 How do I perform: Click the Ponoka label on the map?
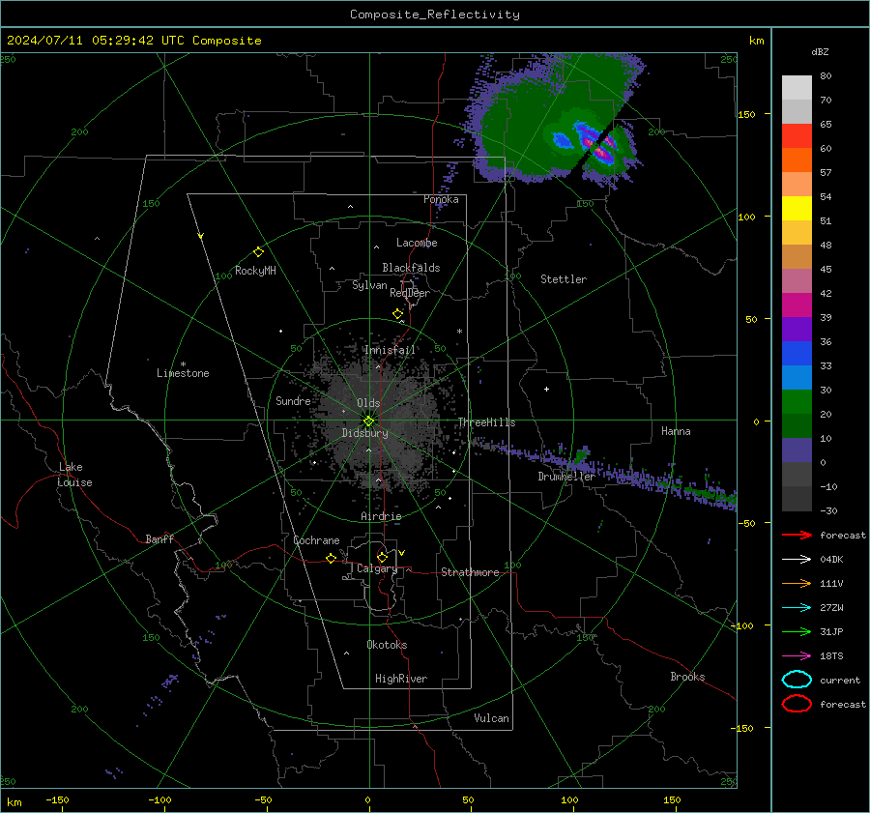(441, 199)
